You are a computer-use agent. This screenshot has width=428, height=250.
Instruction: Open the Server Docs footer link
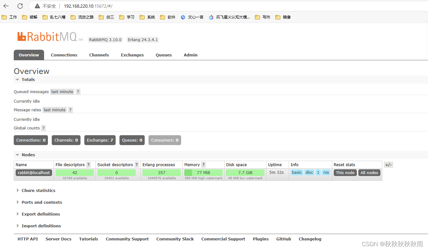coord(58,239)
